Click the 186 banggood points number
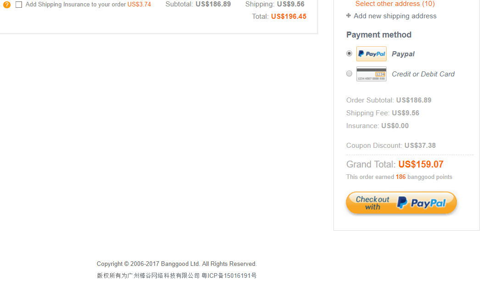Image resolution: width=482 pixels, height=281 pixels. (400, 177)
